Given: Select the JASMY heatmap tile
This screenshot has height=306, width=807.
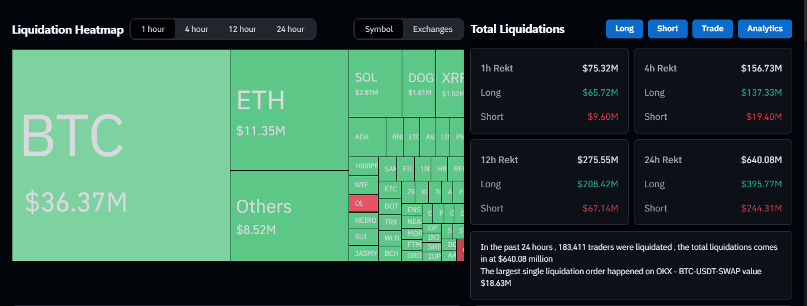Looking at the screenshot, I should 363,253.
